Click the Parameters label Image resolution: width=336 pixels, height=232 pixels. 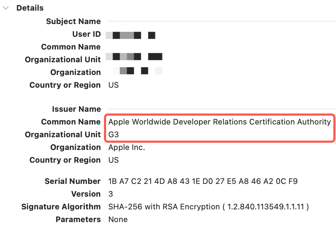point(78,220)
